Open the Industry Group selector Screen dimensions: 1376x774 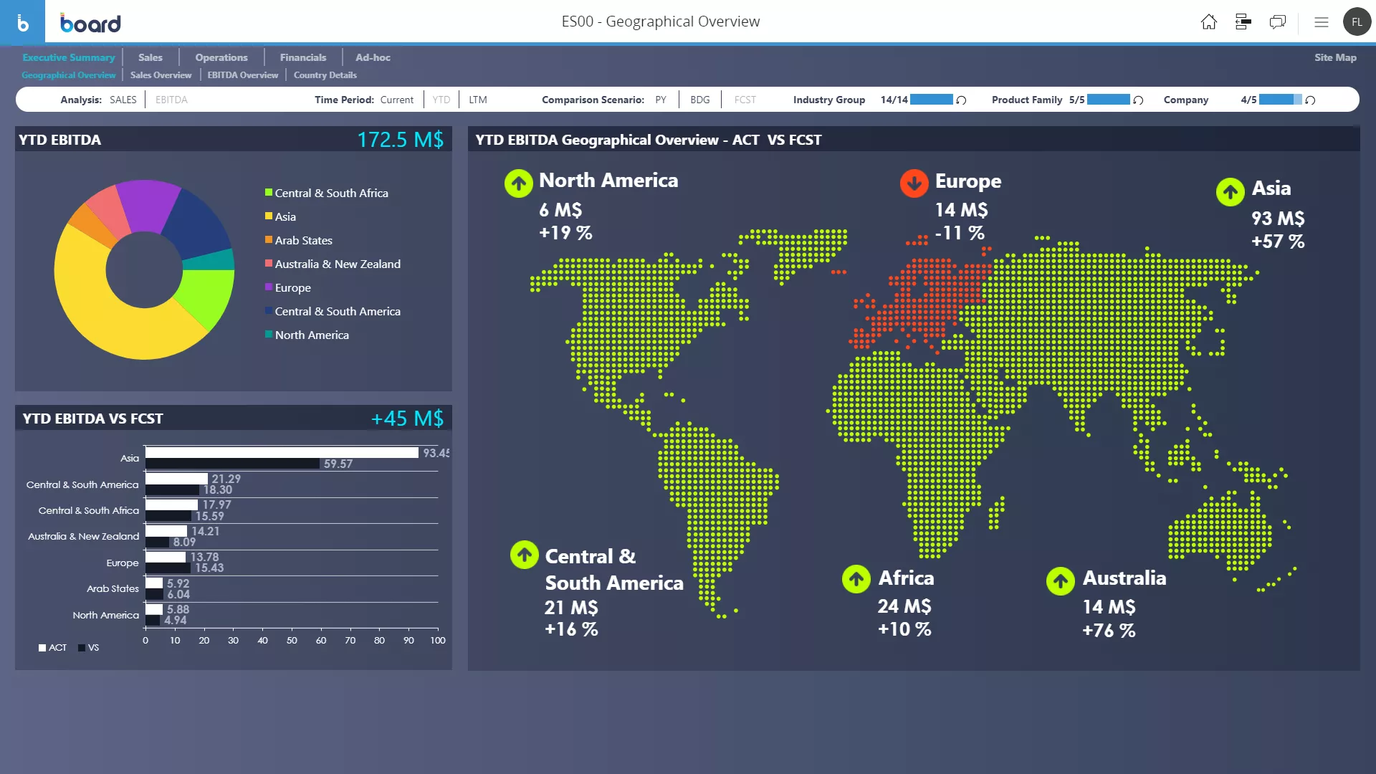click(828, 100)
